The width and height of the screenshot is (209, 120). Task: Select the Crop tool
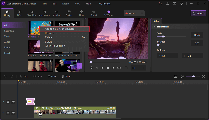click(24, 76)
